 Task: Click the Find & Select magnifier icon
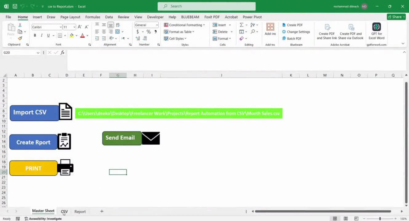252,32
